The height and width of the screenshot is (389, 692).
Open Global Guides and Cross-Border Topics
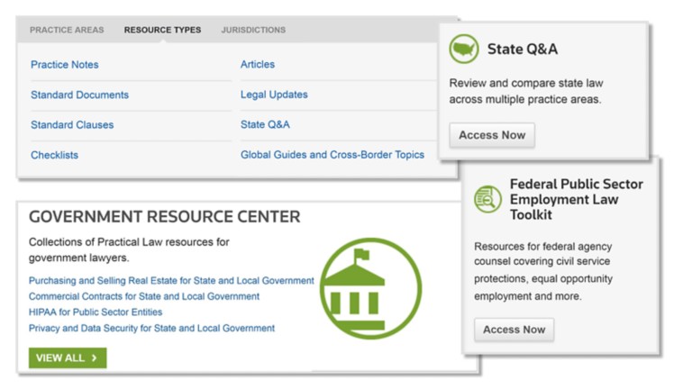click(x=332, y=155)
